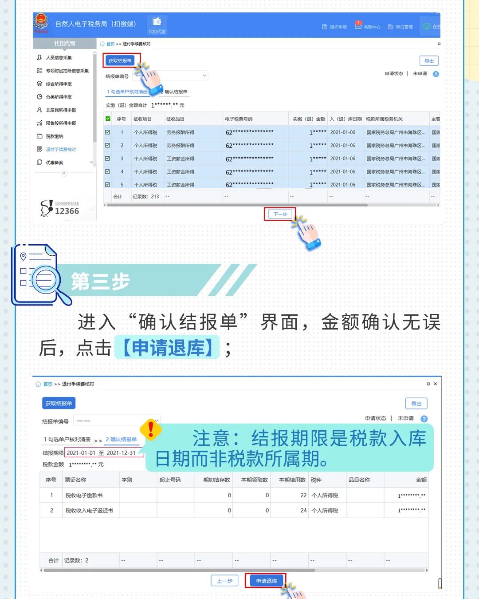Click the 申请退库 apply refund button
The height and width of the screenshot is (599, 479).
(x=266, y=581)
